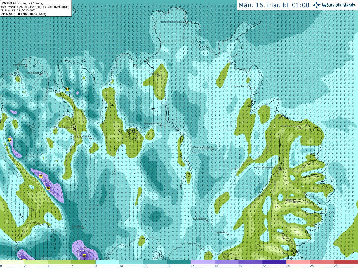Pick the red swatch above 28 m/s
This screenshot has width=358, height=268.
[x=346, y=262]
